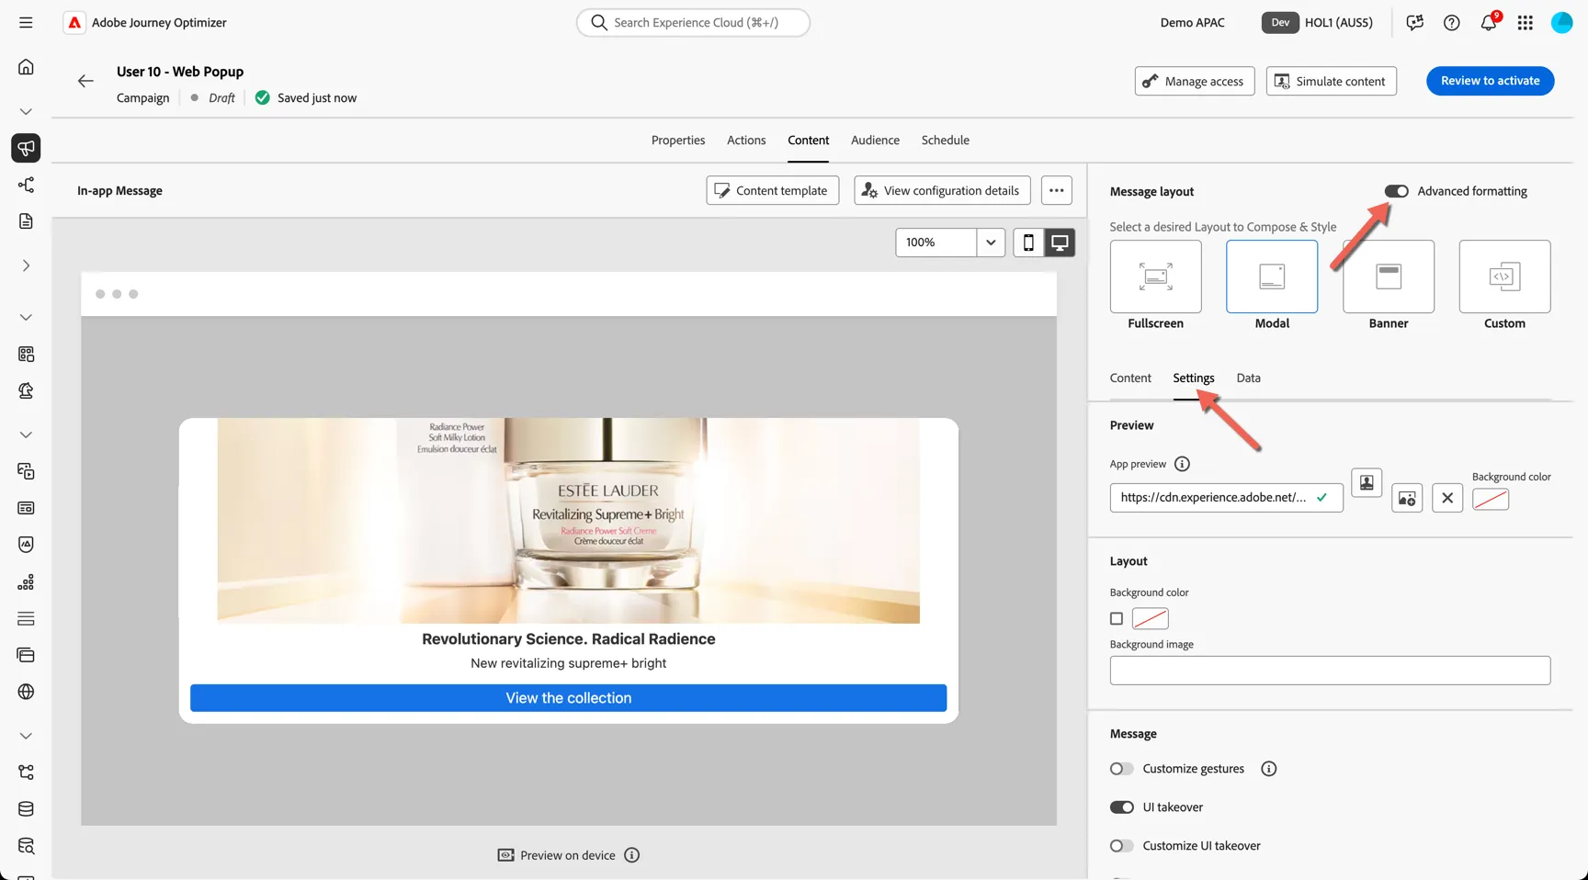
Task: Expand the sidebar section with right chevron
Action: coord(26,265)
